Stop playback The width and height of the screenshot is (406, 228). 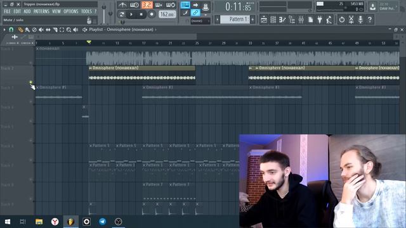pos(141,14)
